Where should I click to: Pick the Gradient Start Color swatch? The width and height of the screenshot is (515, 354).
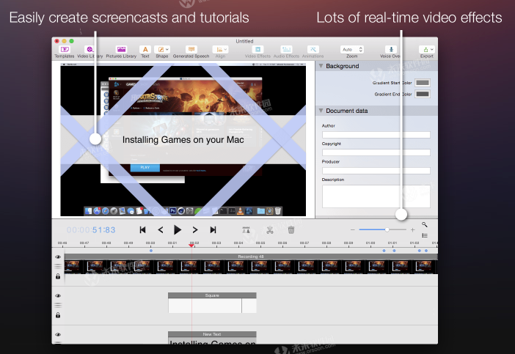point(423,83)
